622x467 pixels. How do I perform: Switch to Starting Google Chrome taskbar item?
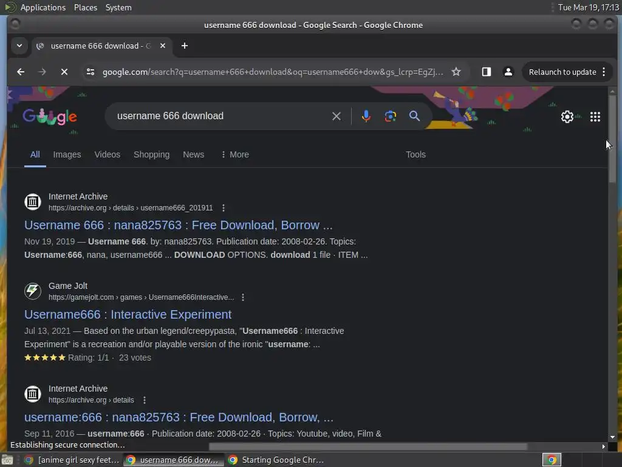click(x=277, y=460)
